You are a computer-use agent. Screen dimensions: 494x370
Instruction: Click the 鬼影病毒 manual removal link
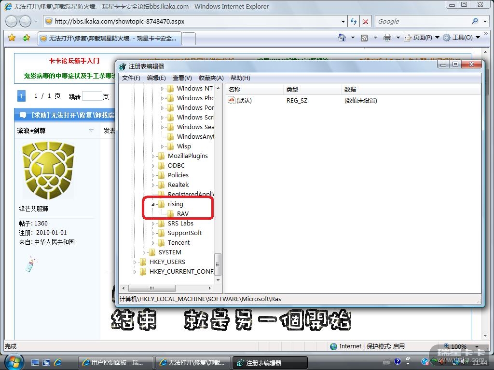point(69,76)
